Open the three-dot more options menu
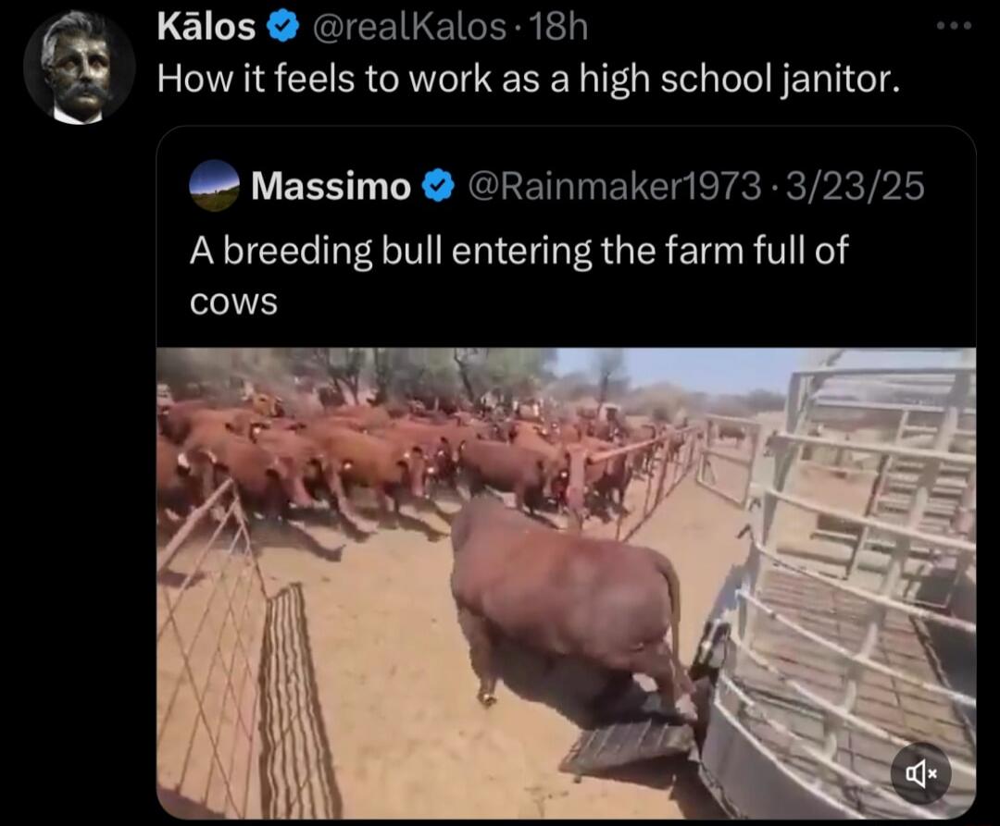This screenshot has width=1000, height=826. click(954, 26)
